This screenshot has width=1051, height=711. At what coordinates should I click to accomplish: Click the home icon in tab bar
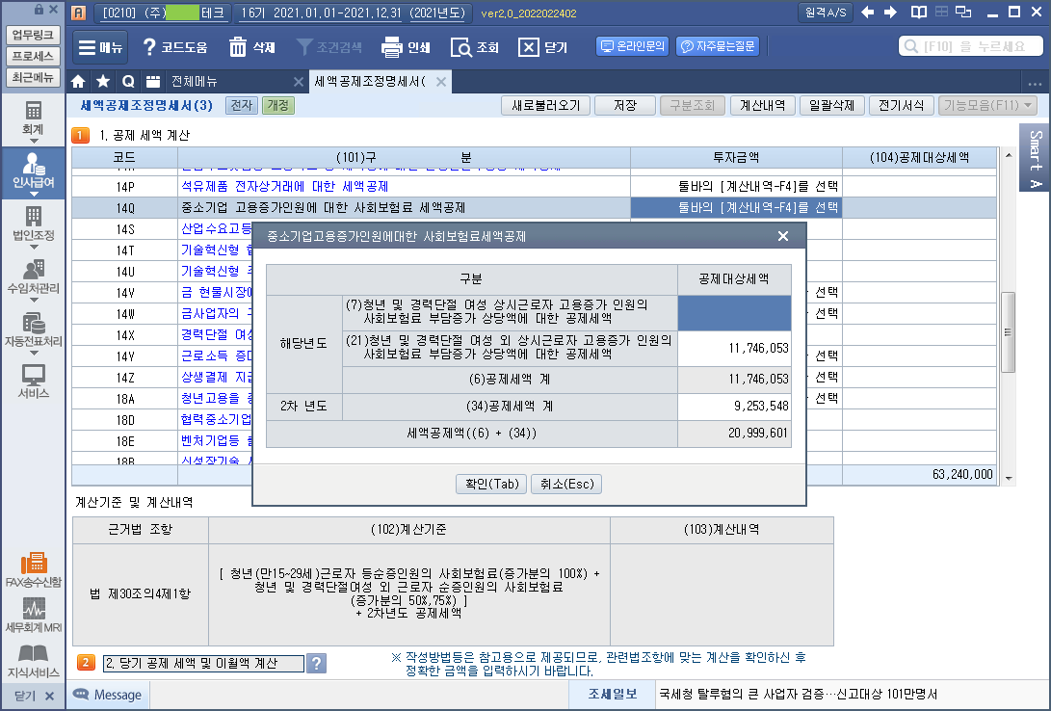point(79,82)
